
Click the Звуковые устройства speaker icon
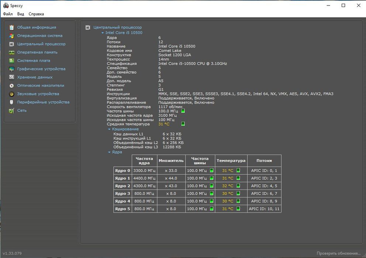pos(11,94)
